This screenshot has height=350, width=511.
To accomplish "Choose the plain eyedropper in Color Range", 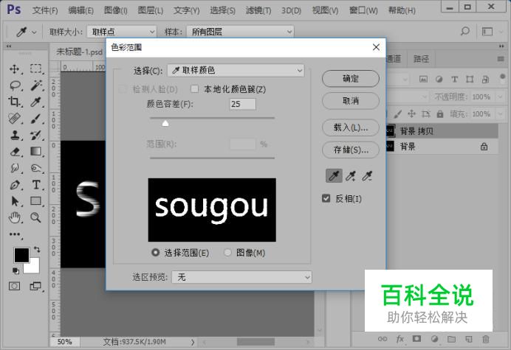I will [334, 176].
